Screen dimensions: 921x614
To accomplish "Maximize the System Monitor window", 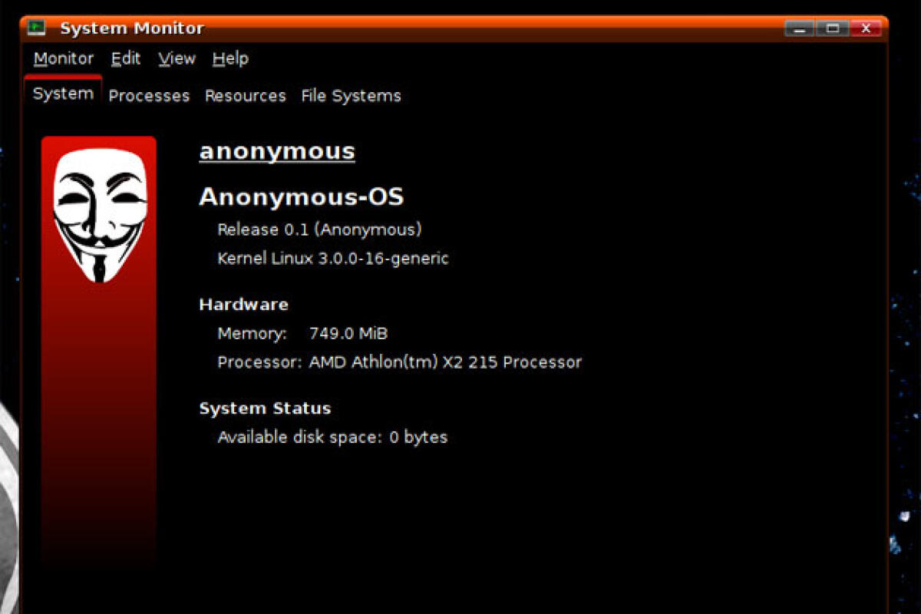I will [833, 28].
